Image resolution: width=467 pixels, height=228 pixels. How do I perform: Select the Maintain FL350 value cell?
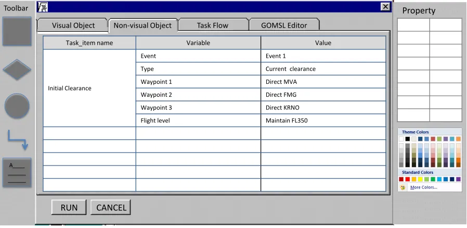tap(323, 120)
